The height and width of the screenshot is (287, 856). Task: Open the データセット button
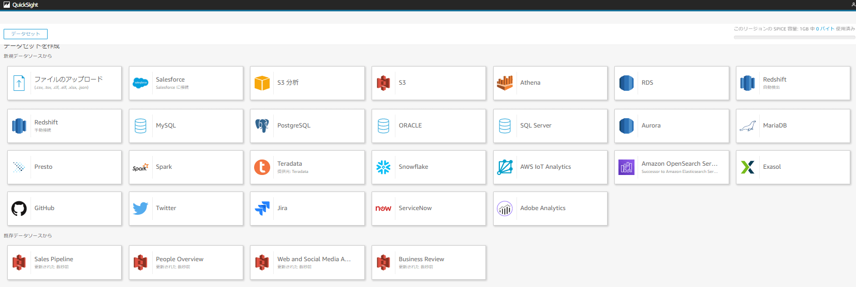25,34
